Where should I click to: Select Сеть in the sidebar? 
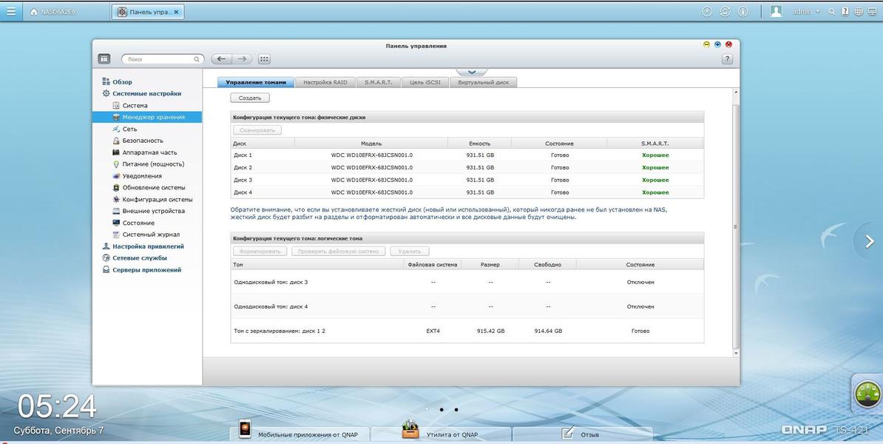coord(129,129)
